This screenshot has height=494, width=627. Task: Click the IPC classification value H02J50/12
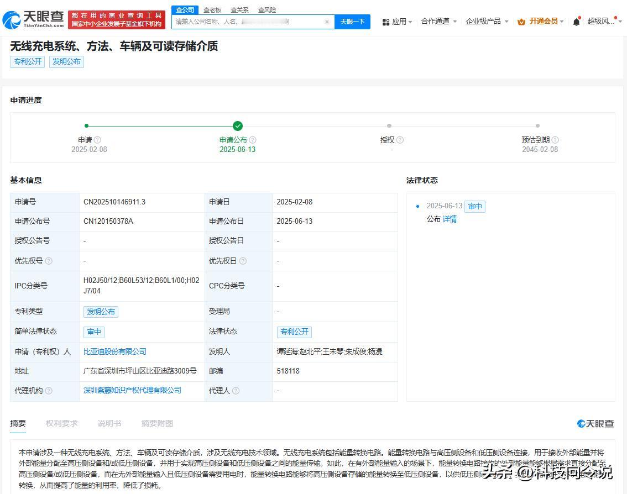(x=141, y=286)
